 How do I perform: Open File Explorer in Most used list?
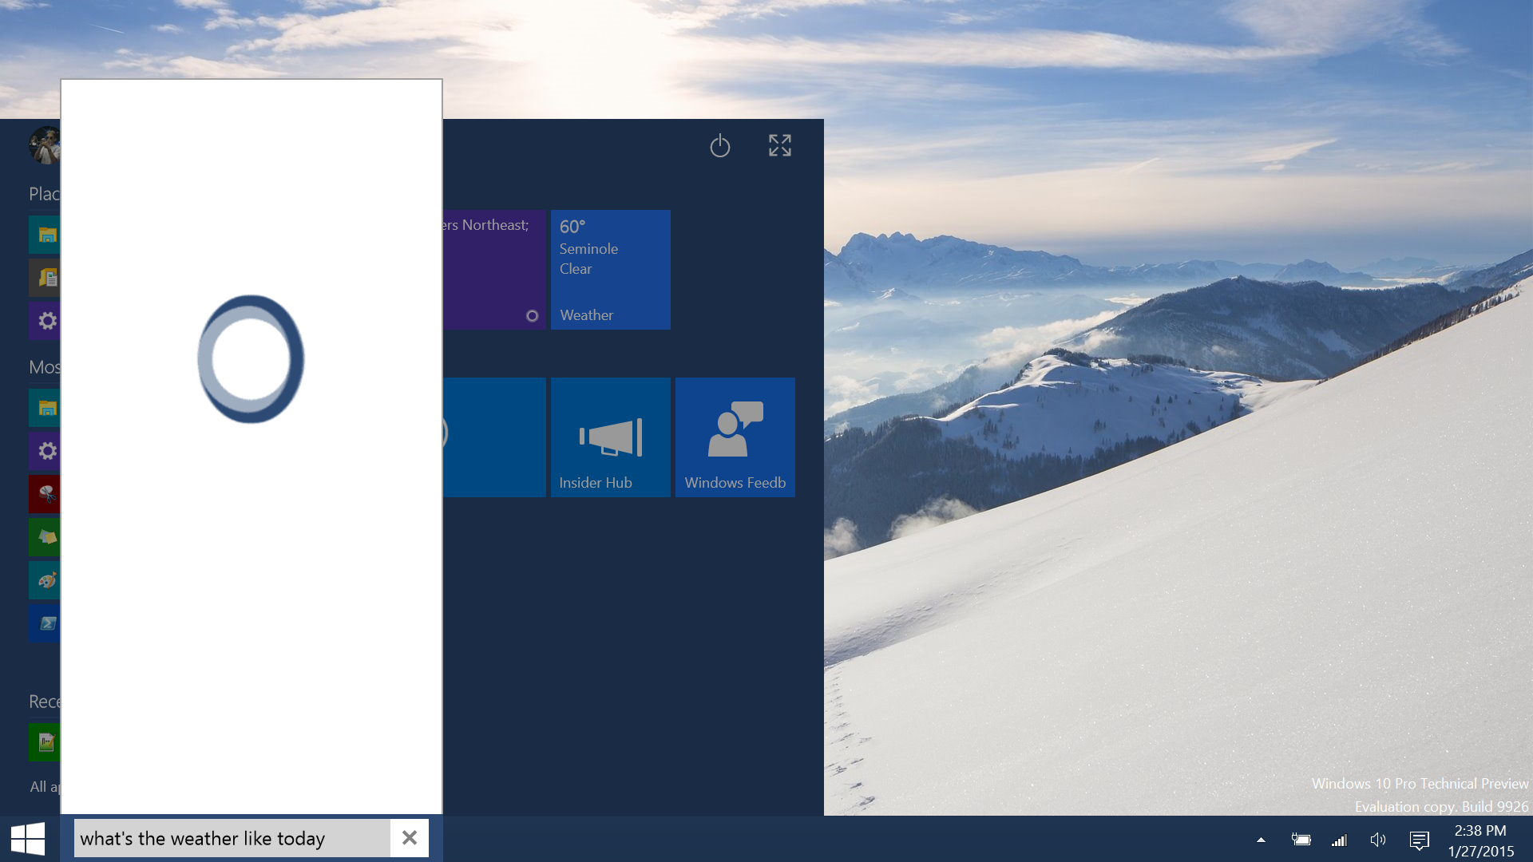pyautogui.click(x=45, y=408)
